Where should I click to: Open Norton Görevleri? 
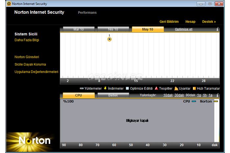click(27, 57)
